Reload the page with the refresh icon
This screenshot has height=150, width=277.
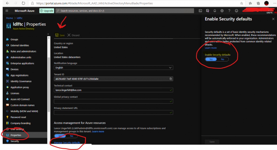click(23, 3)
